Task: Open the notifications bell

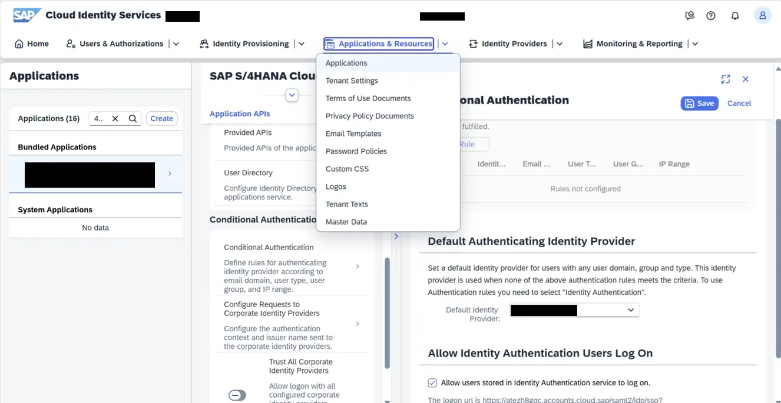Action: [735, 16]
